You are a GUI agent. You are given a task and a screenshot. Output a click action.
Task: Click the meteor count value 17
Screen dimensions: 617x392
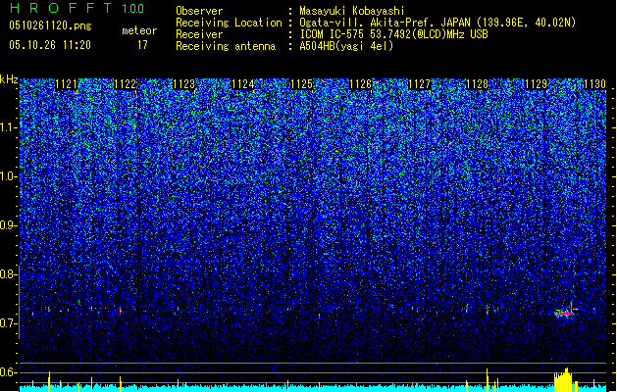pos(142,45)
